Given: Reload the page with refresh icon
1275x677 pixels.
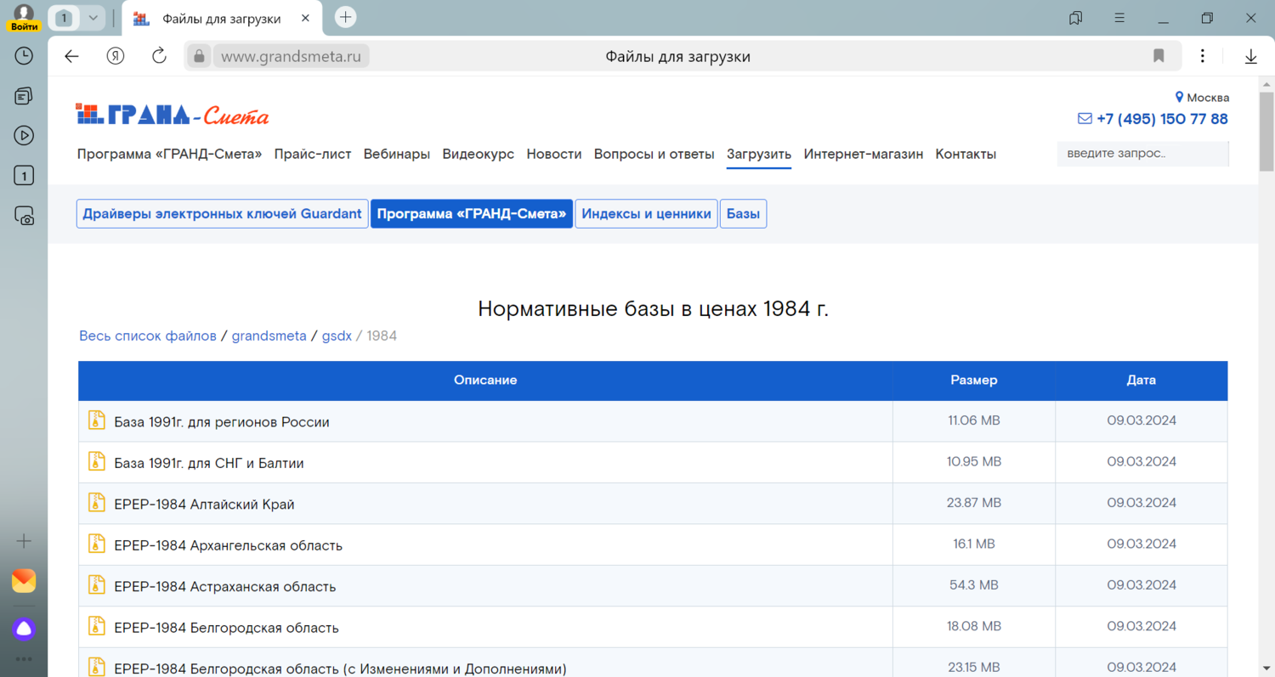Looking at the screenshot, I should click(x=159, y=56).
